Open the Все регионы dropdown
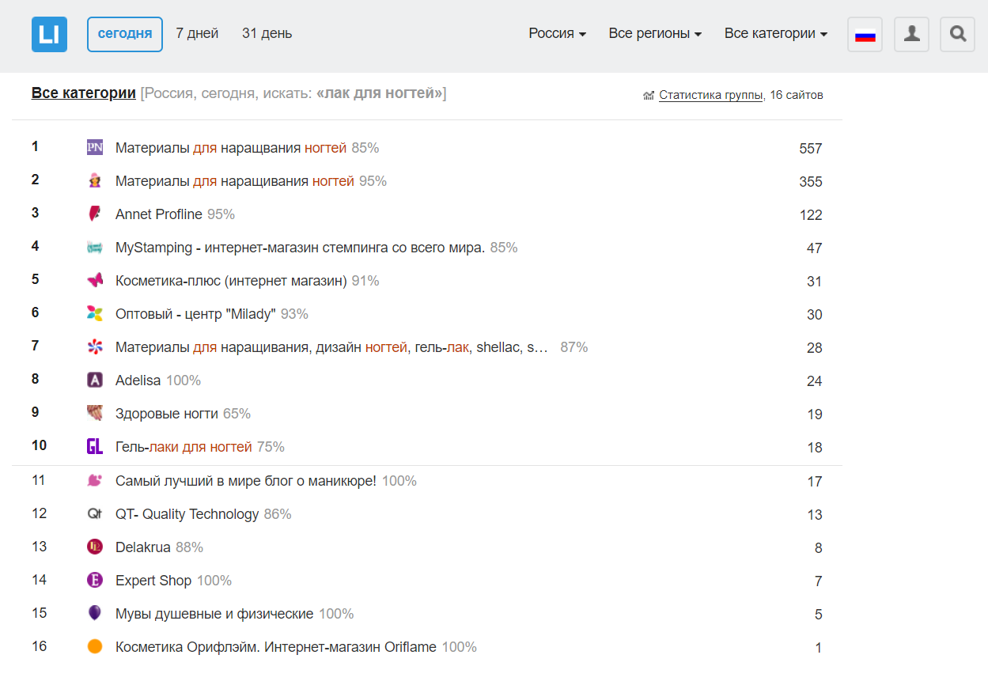The image size is (988, 689). [x=654, y=33]
